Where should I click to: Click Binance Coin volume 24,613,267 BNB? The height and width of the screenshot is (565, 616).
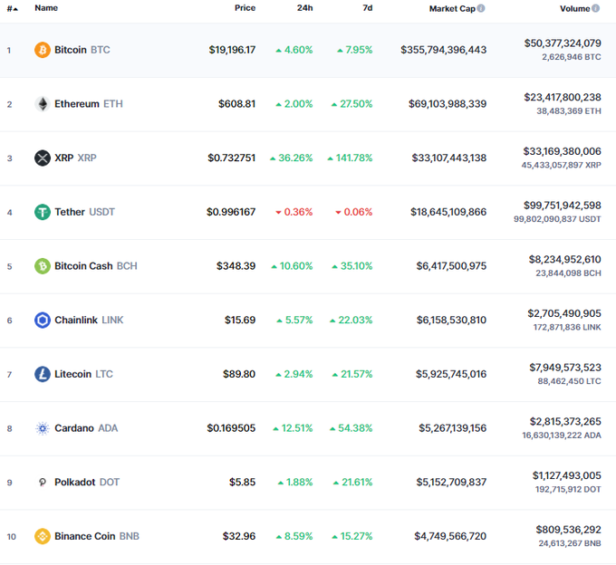570,543
